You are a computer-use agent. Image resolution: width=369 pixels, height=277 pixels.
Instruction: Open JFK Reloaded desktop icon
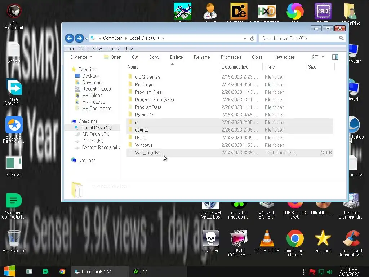14,17
